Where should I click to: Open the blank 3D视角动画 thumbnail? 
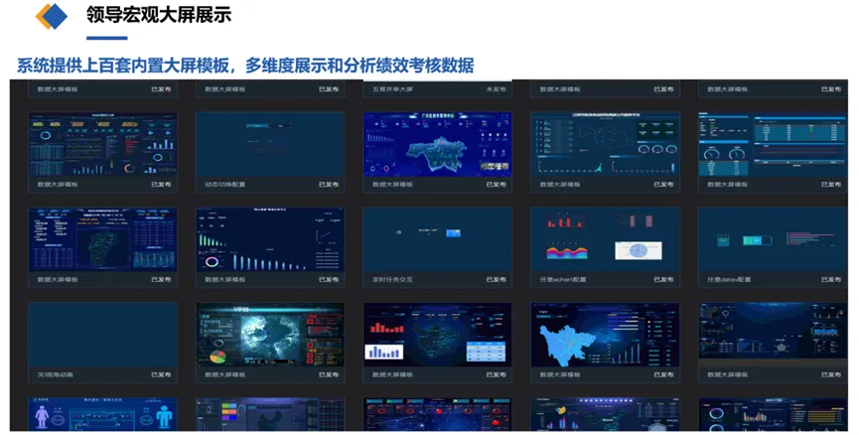tap(103, 335)
